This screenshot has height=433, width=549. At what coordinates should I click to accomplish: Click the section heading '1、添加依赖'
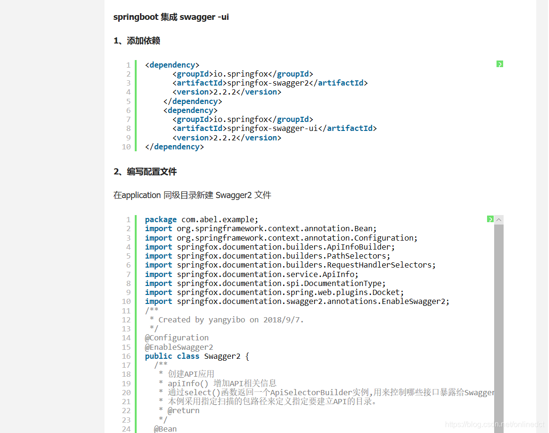coord(137,41)
